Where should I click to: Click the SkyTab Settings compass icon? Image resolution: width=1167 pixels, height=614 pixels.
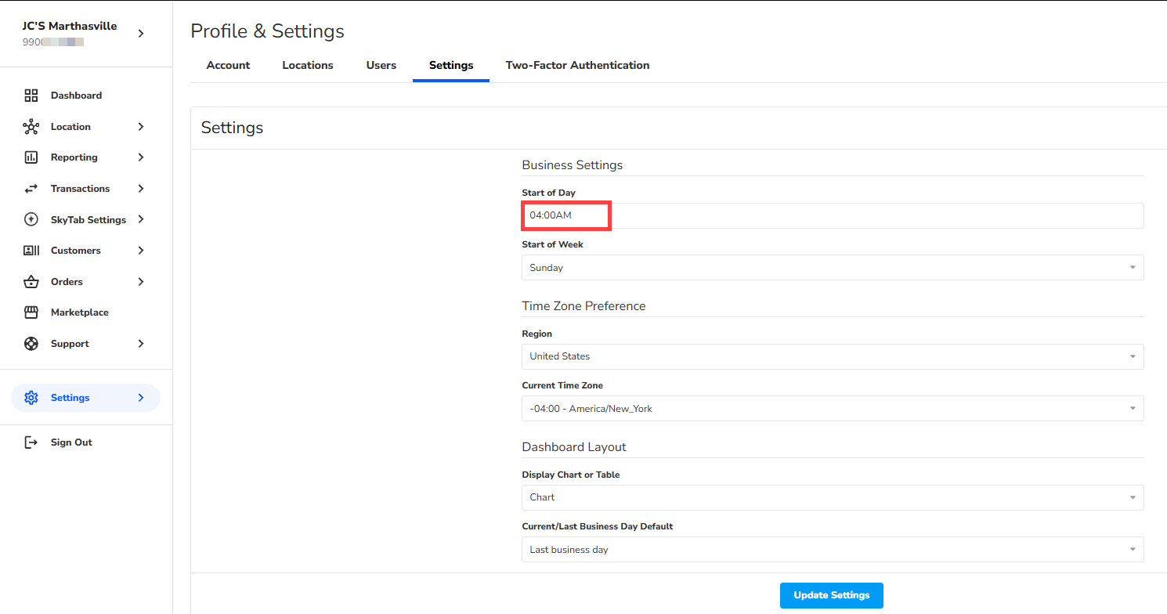(31, 220)
